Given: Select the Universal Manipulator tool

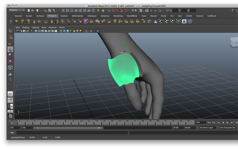Looking at the screenshot, I should tap(10, 68).
